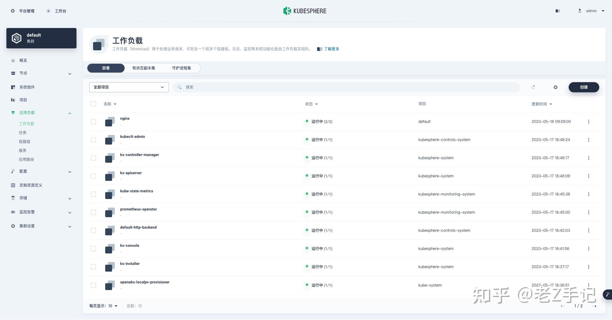Open the more-actions menu for prometheus-operator
This screenshot has height=320, width=612.
click(589, 212)
